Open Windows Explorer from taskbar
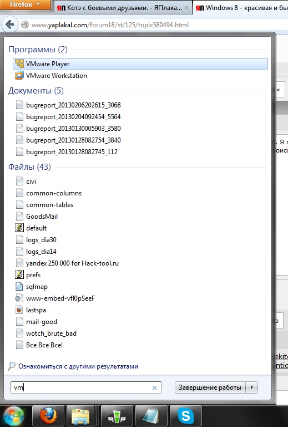Screen dimensions: 288x427 pos(80,416)
